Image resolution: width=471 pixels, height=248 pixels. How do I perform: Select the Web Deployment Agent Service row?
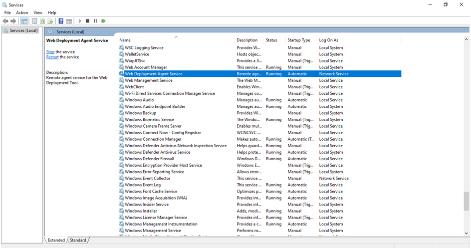coord(259,74)
